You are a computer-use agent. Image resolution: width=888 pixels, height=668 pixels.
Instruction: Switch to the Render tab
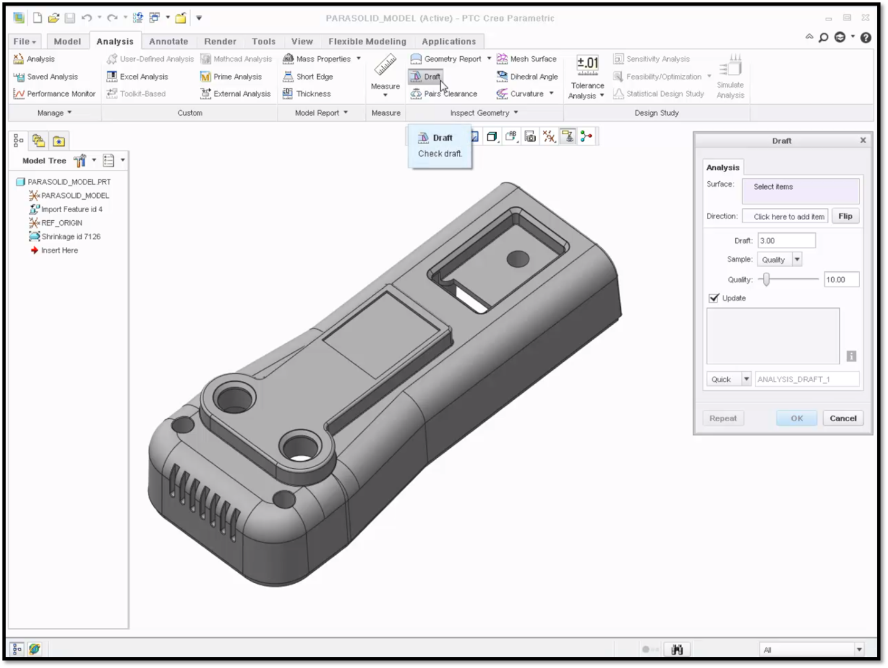(x=220, y=41)
